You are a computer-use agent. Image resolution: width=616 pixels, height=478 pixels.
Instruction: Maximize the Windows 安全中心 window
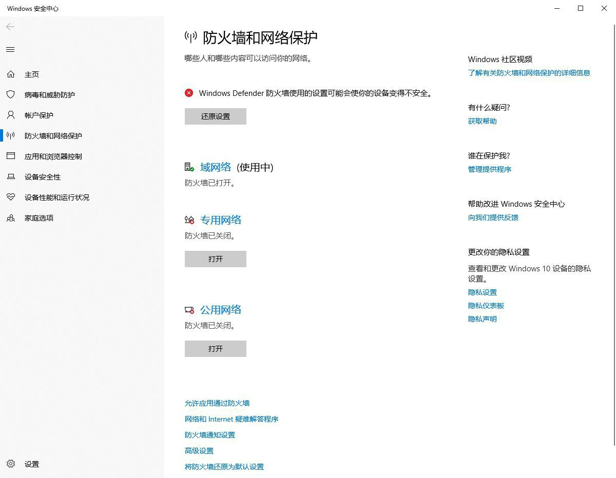pos(581,8)
